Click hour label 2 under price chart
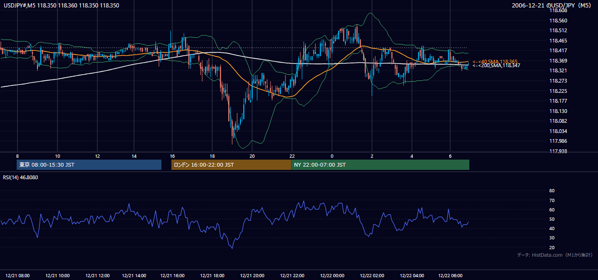The image size is (598, 280). (372, 156)
